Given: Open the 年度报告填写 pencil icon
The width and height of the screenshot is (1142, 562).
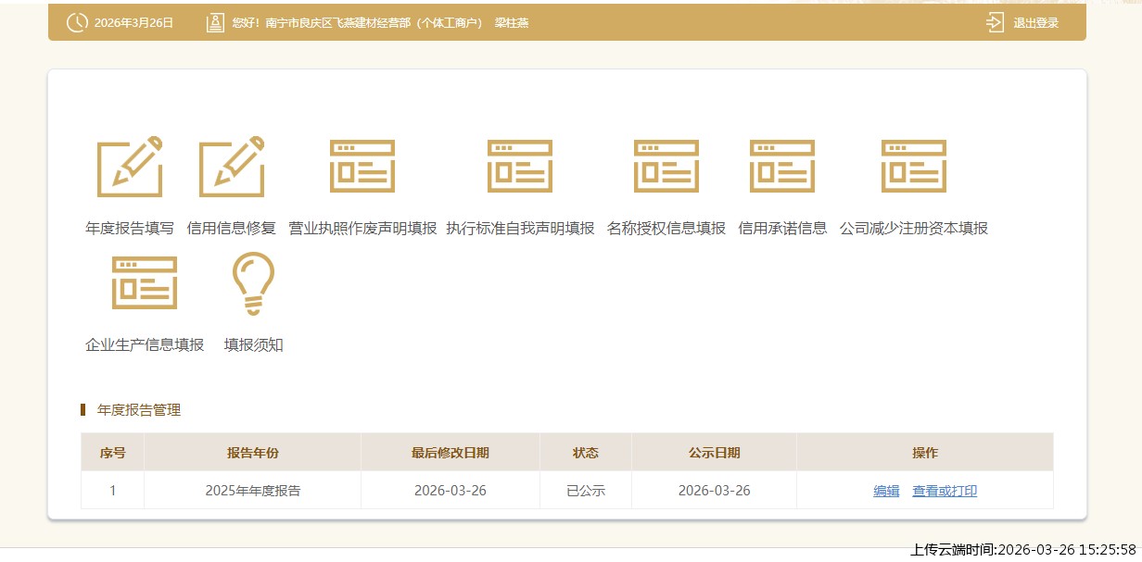Looking at the screenshot, I should click(130, 167).
